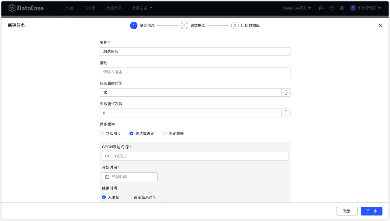Open the help question mark icon
The width and height of the screenshot is (390, 221).
(x=332, y=8)
